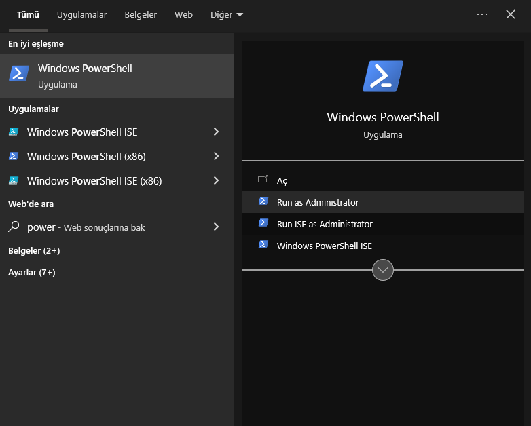Show Belgeler (2+) results

[x=34, y=251]
